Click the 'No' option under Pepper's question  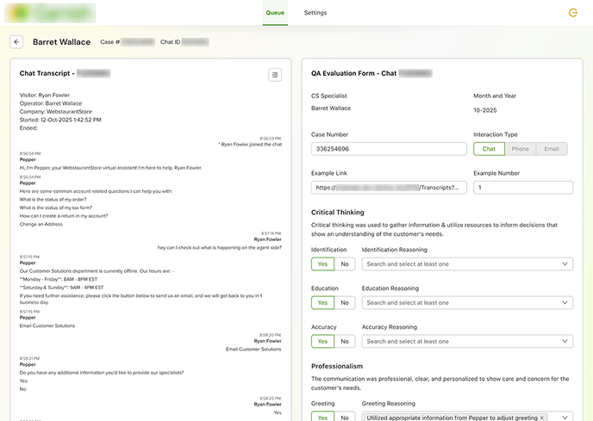pyautogui.click(x=22, y=389)
